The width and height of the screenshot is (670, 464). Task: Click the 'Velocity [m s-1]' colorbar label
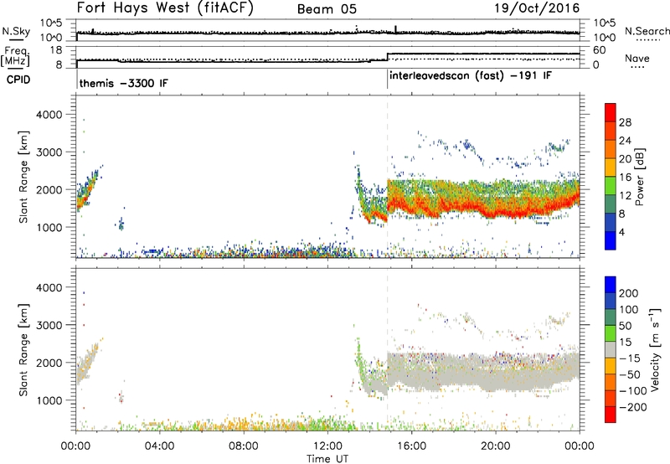654,349
